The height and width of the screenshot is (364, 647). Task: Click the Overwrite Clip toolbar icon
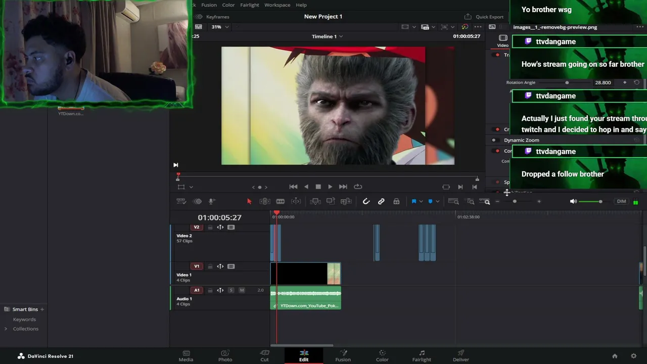pyautogui.click(x=331, y=202)
